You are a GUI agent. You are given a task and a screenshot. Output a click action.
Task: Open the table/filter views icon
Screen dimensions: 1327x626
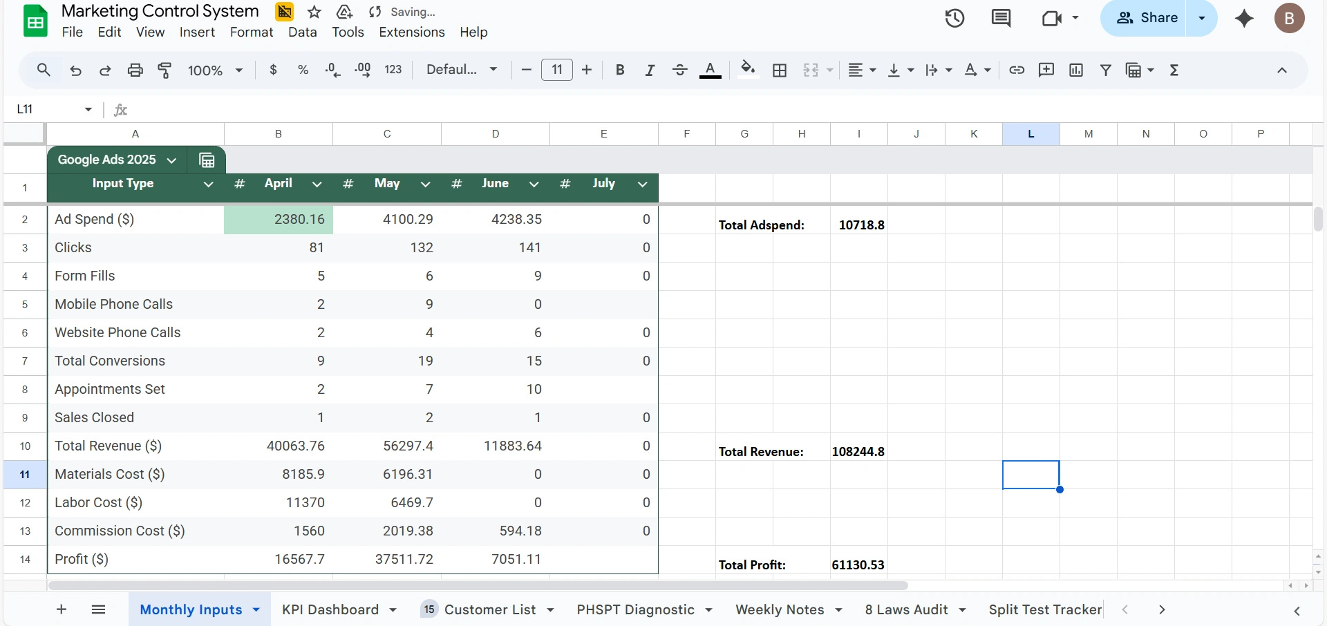[x=1133, y=70]
